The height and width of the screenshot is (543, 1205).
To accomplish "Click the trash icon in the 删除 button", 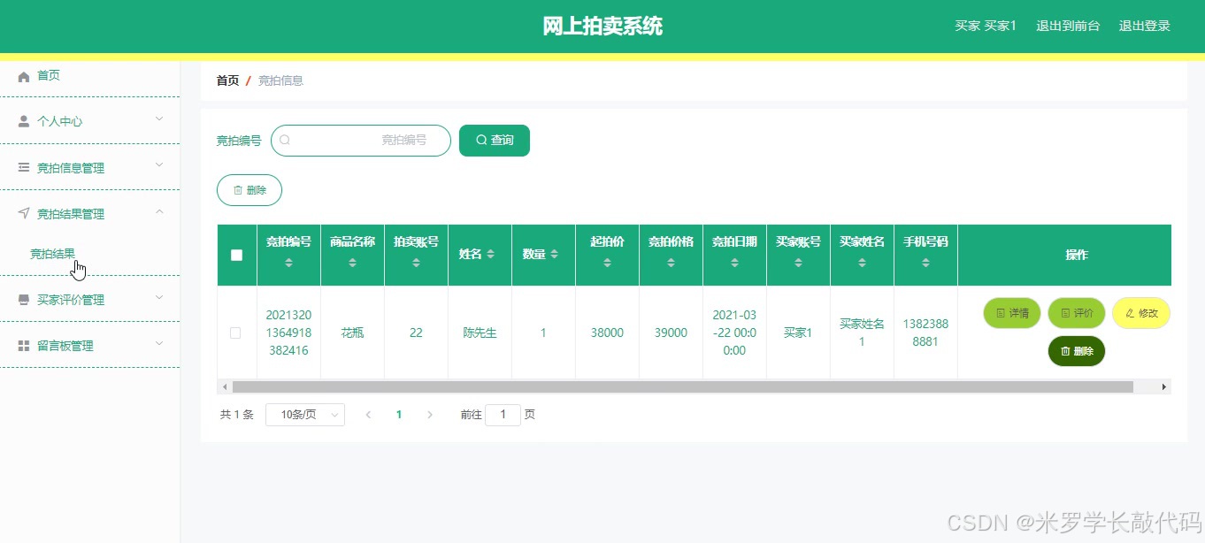I will pyautogui.click(x=238, y=189).
